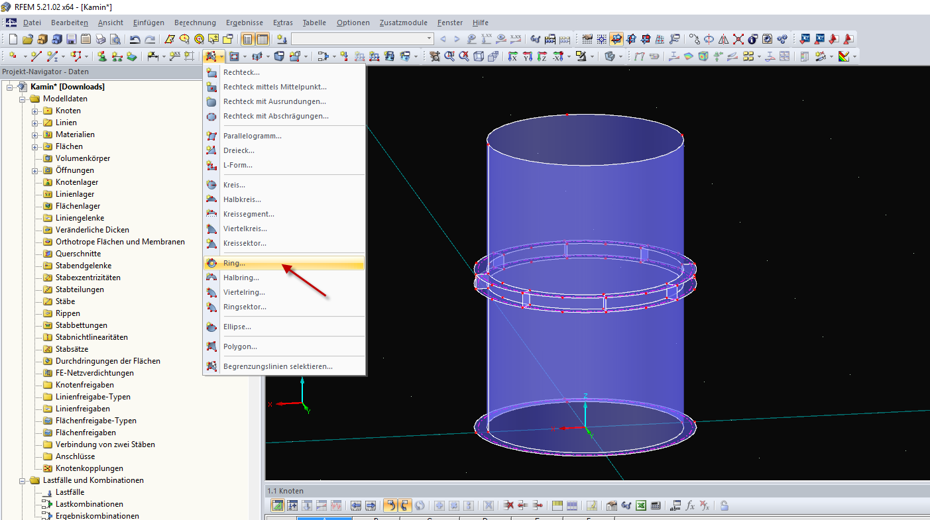
Task: Expand the Knoten tree node
Action: 33,110
